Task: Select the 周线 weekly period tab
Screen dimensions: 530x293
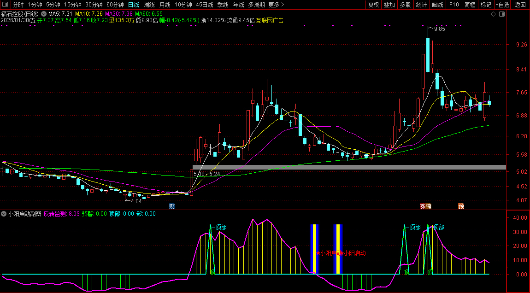Action: [149, 5]
